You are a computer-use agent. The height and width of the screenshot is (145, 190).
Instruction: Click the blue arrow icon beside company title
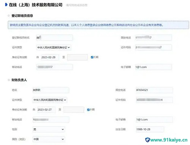(6, 5)
